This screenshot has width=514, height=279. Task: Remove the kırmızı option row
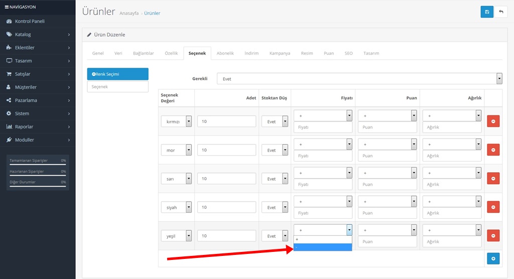[x=493, y=121]
